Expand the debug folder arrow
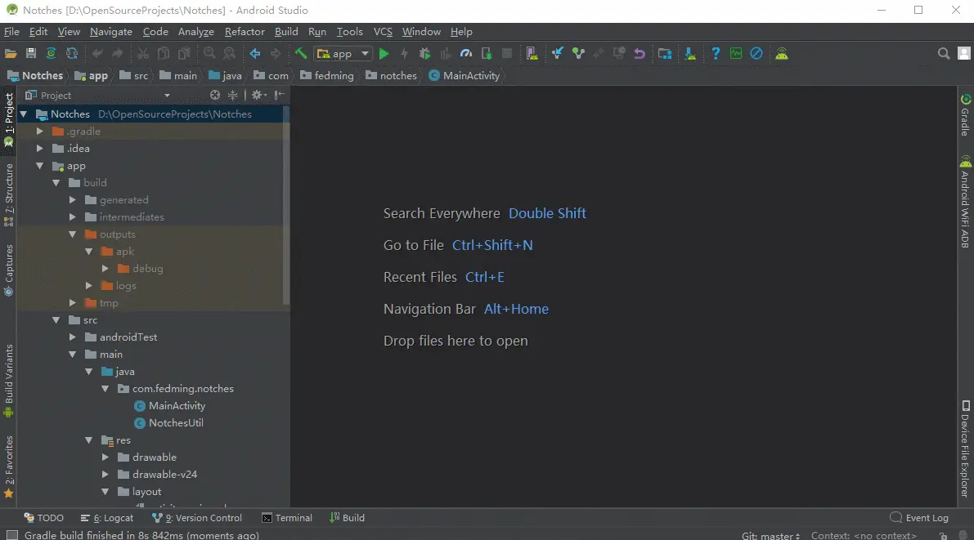This screenshot has width=974, height=540. [x=105, y=268]
